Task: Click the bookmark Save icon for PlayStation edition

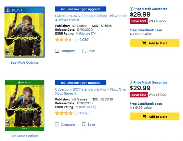Action: (x=84, y=51)
